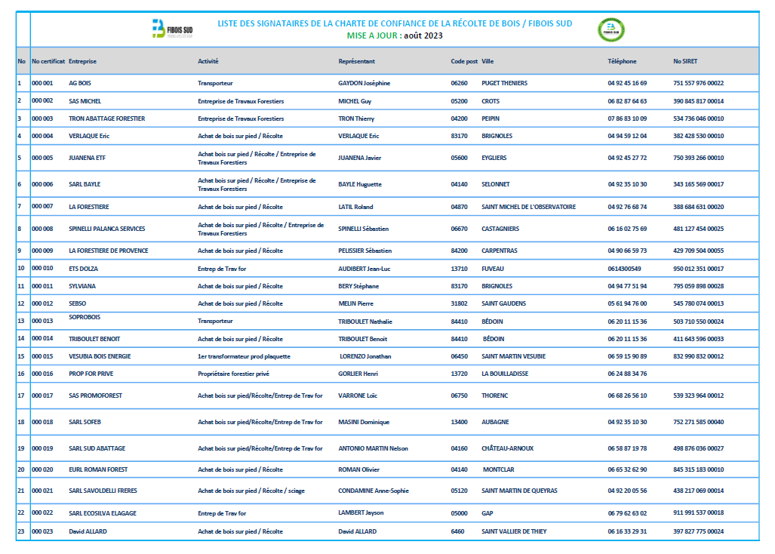Click the 'SYLVIANA' company cell
The height and width of the screenshot is (554, 775).
point(82,286)
